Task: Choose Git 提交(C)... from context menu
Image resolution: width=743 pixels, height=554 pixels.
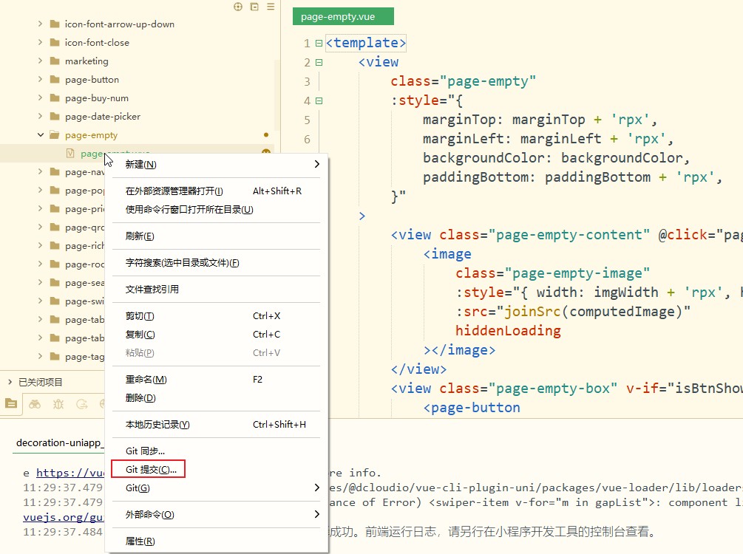Action: tap(151, 469)
